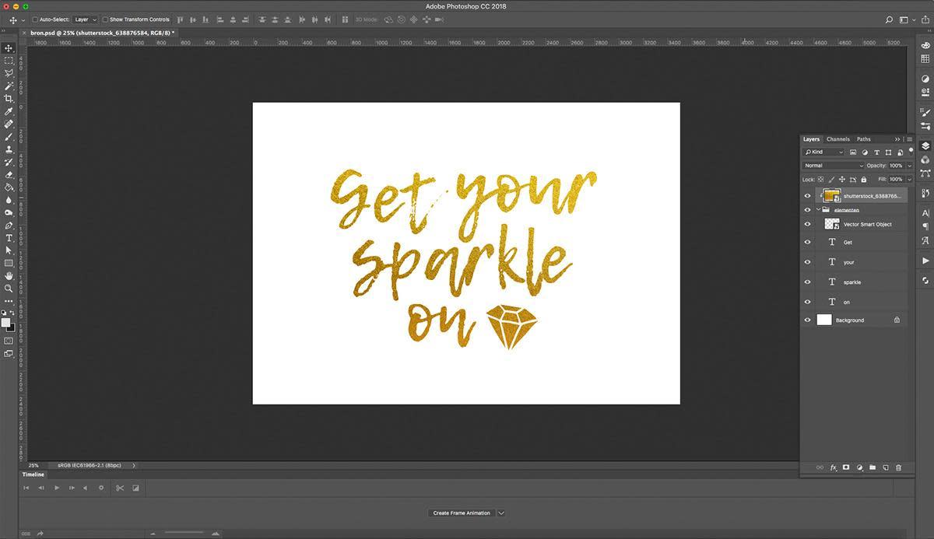This screenshot has width=934, height=539.
Task: Open the Create Frame Animation dropdown
Action: pyautogui.click(x=501, y=513)
